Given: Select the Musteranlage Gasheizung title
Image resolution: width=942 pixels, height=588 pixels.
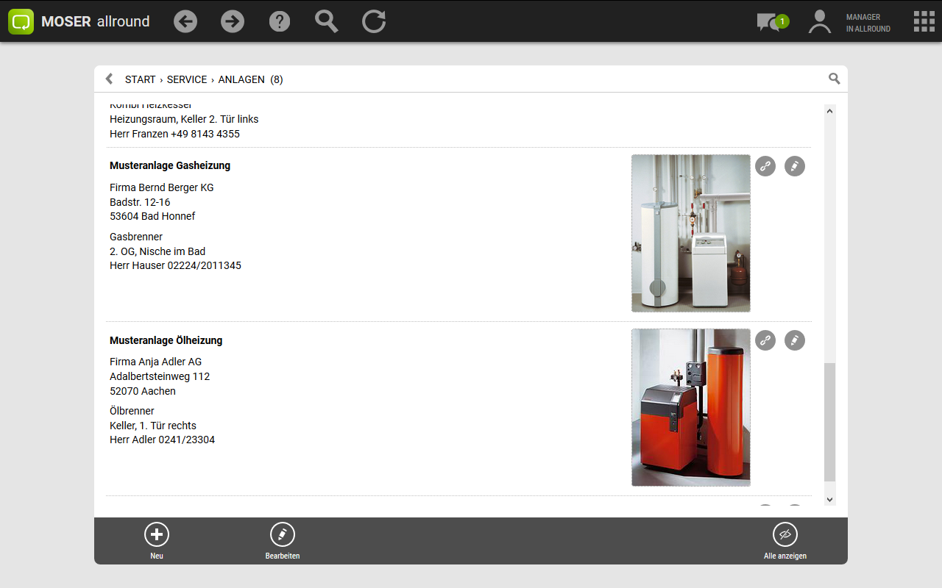Looking at the screenshot, I should click(170, 165).
